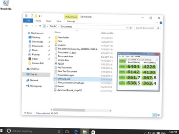Screen dimensions: 179x134
Task: Click the horizontal scrollbar left arrow
Action: 52,110
